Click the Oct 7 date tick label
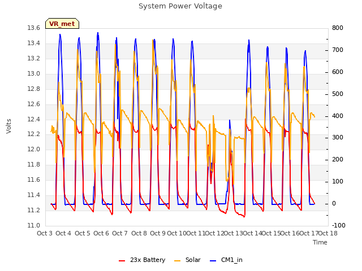Screen dimensions: 362x271 coord(120,233)
